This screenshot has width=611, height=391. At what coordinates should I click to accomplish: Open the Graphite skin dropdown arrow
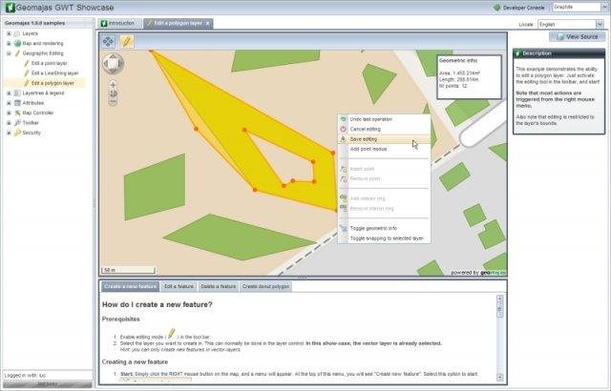(x=606, y=7)
